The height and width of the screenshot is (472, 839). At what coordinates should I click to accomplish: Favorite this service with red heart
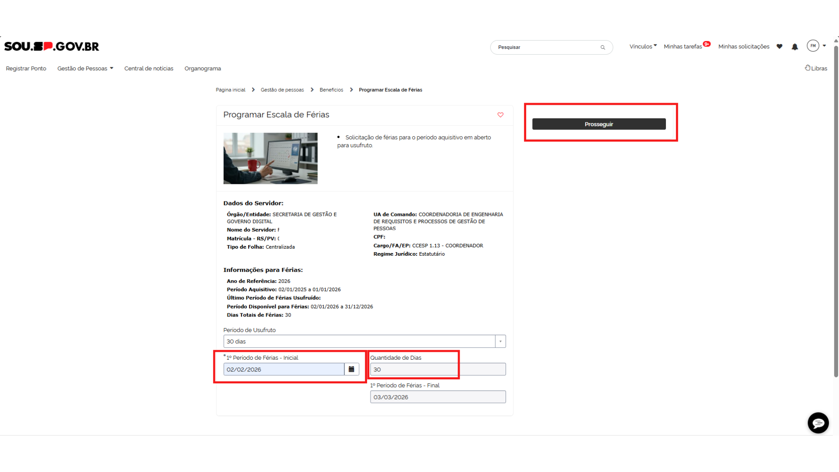[500, 115]
